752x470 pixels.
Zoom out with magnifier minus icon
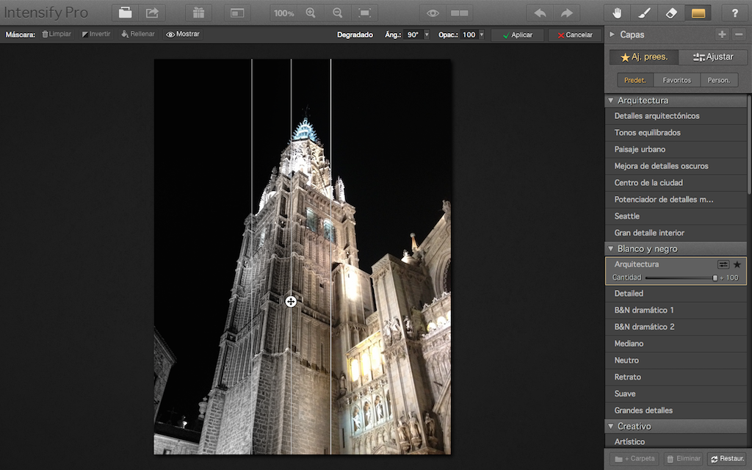coord(338,13)
